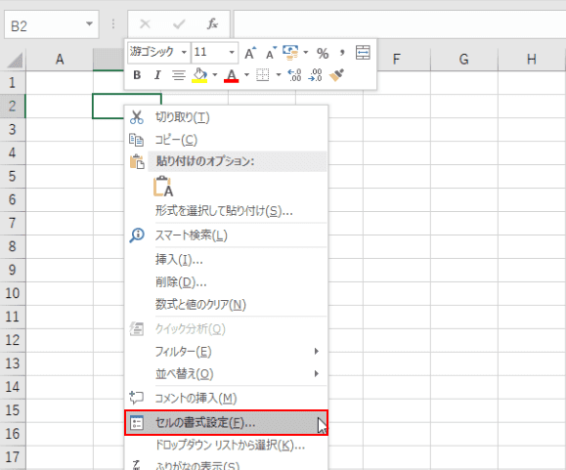Click the Increase Decimal icon
The image size is (566, 470).
pos(294,75)
